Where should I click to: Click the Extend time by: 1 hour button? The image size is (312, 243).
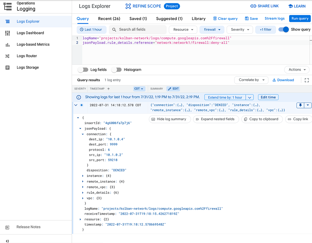point(225,97)
